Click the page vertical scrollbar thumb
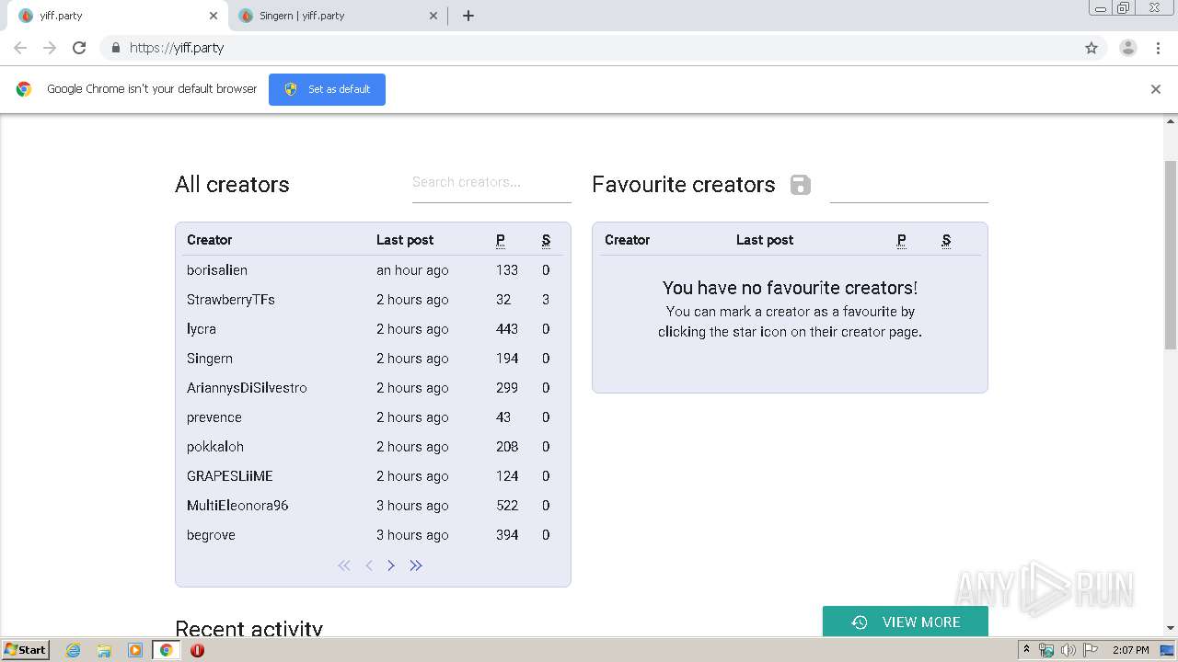This screenshot has width=1178, height=662. [1171, 255]
